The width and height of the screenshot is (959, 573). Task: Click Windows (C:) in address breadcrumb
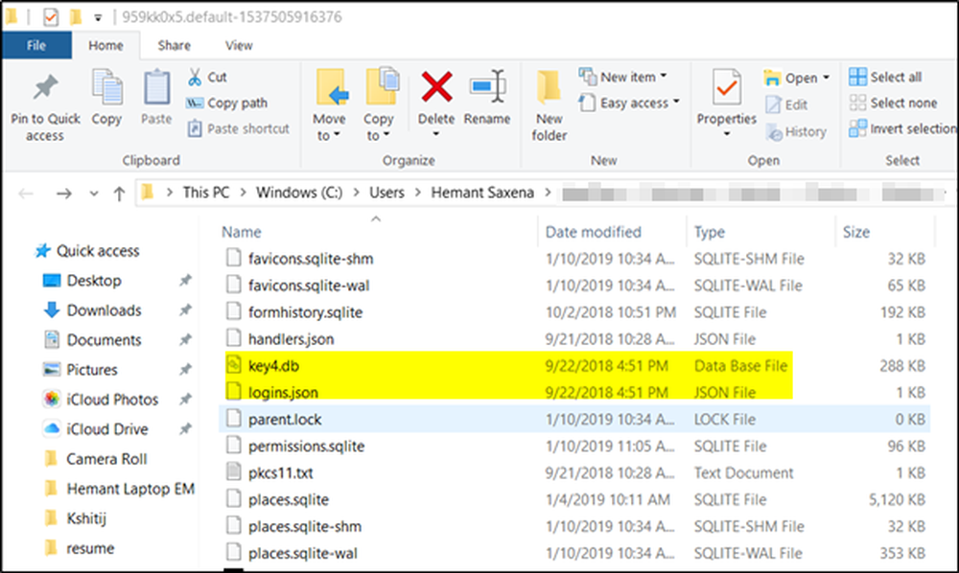[x=300, y=193]
